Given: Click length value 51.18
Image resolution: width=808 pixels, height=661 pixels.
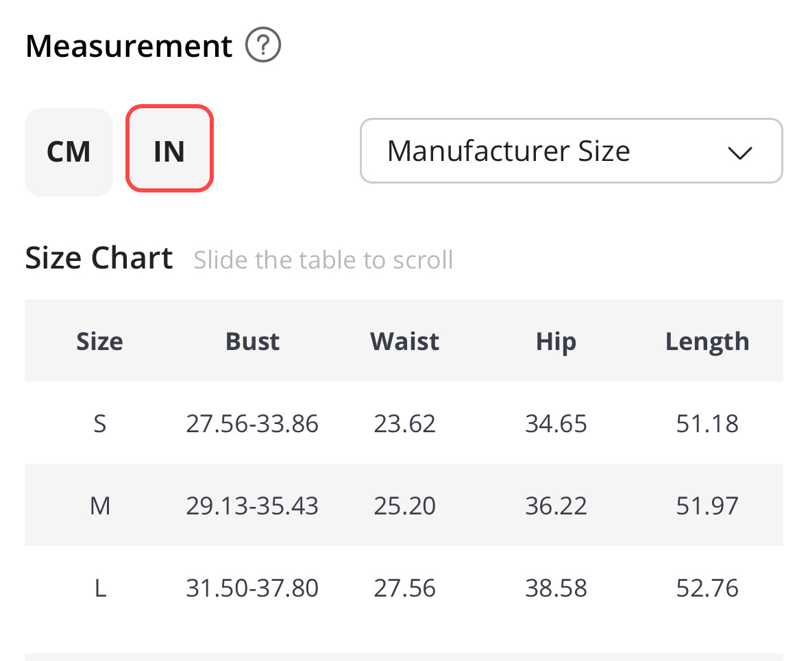Looking at the screenshot, I should 707,423.
